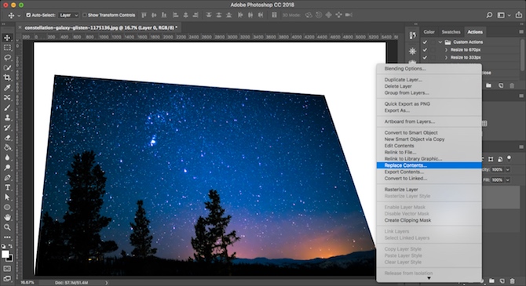The width and height of the screenshot is (526, 286).
Task: Choose Rasterize Layer in menu
Action: pos(401,190)
